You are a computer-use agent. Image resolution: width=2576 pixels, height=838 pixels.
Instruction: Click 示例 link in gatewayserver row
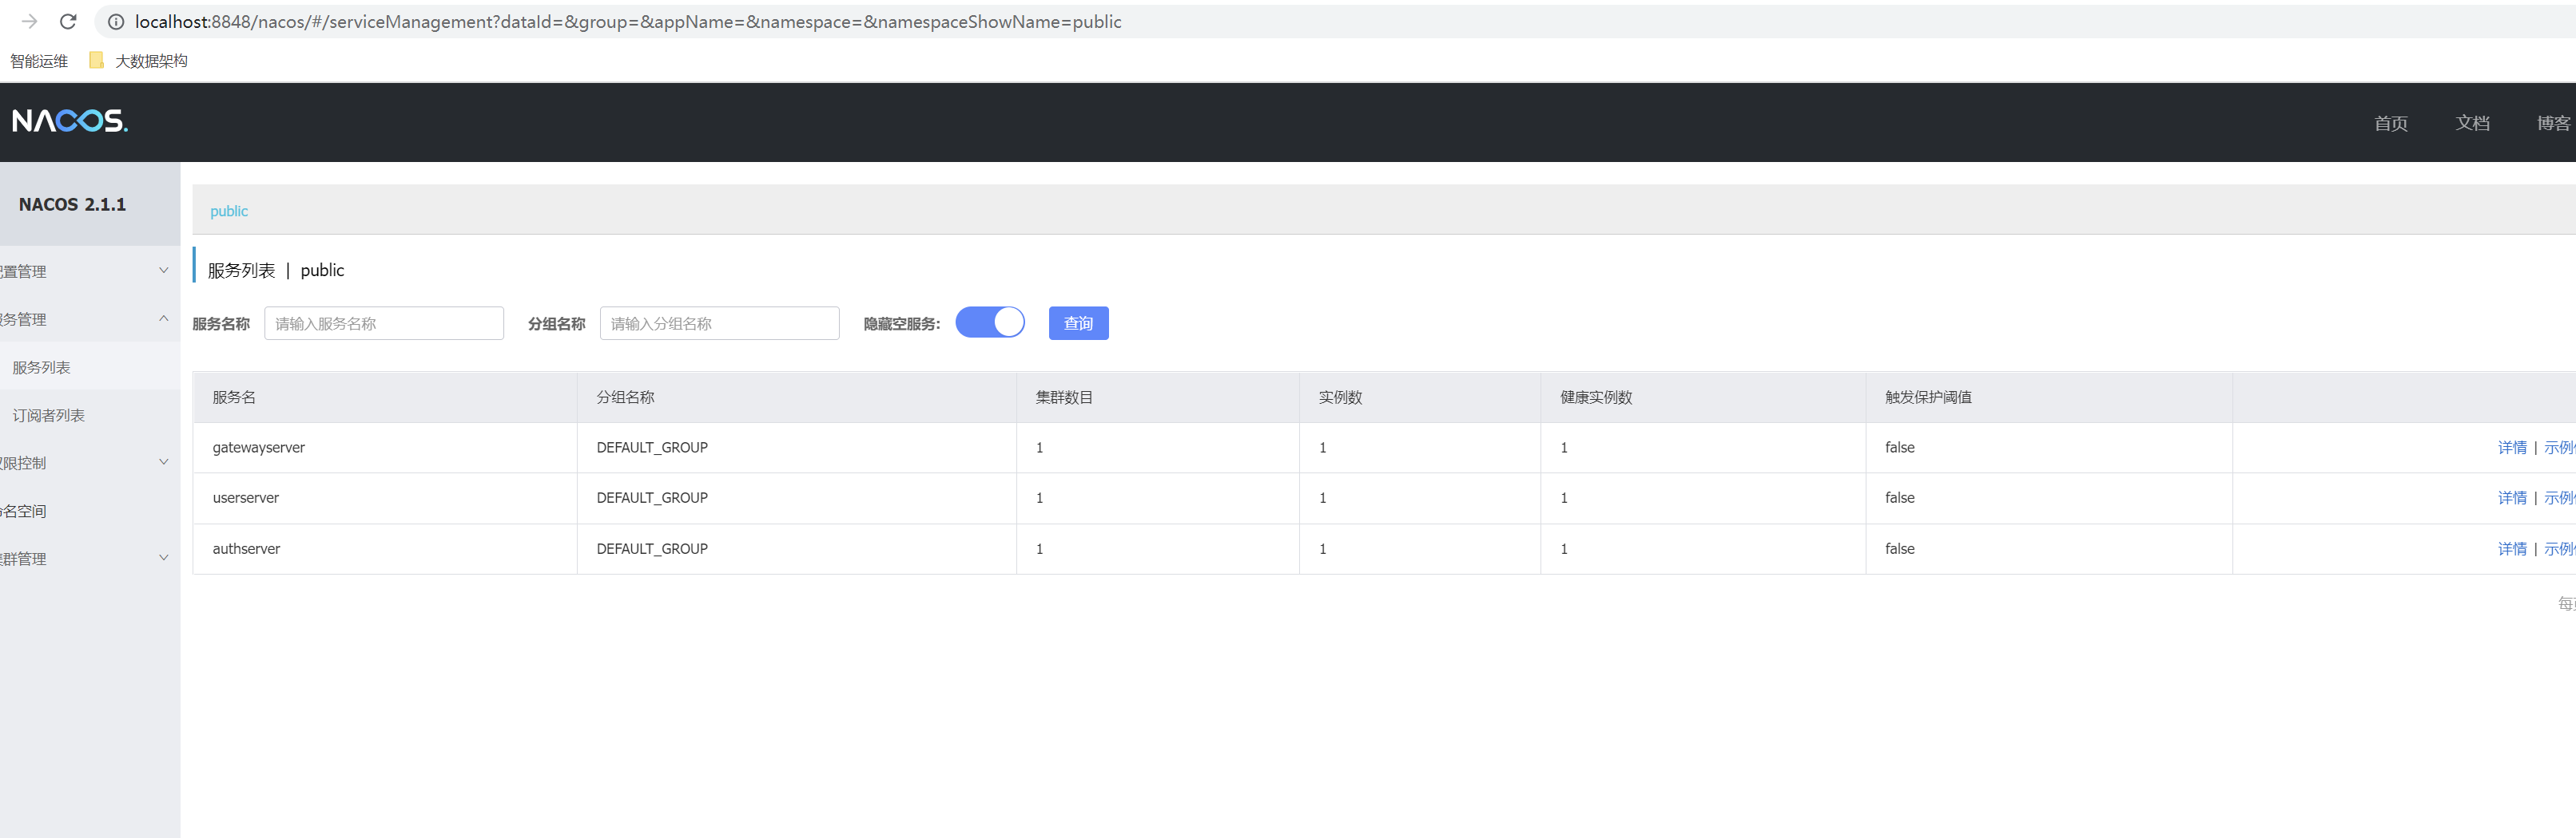[2559, 448]
